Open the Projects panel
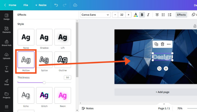197x112 pixels. 6,95
